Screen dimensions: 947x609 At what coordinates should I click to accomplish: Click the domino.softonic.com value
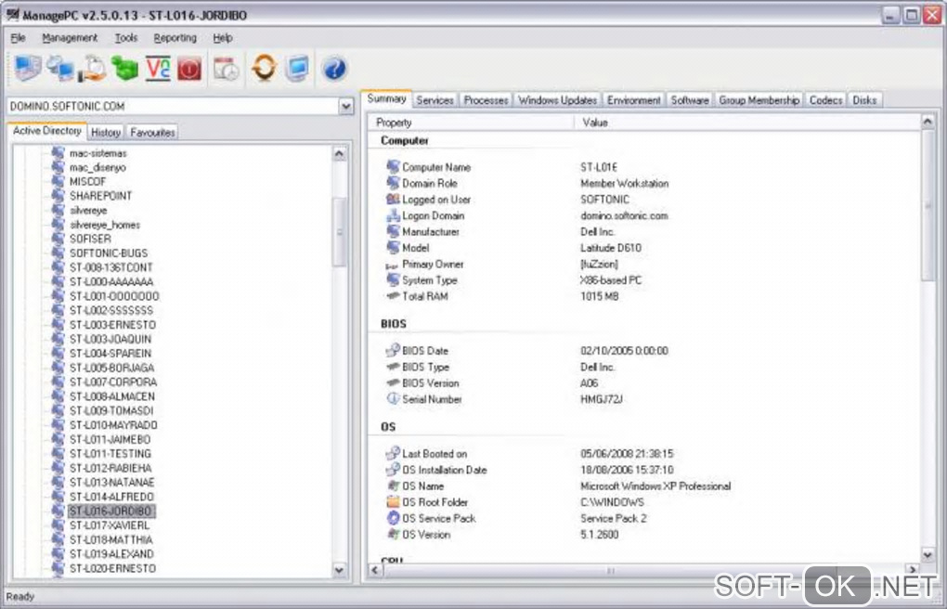pos(624,215)
